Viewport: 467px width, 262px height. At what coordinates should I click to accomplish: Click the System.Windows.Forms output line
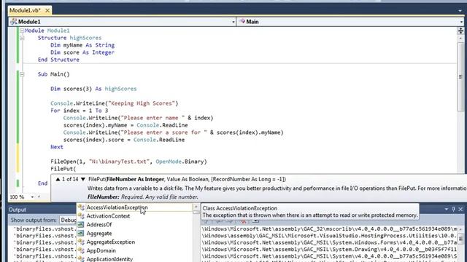tap(329, 242)
